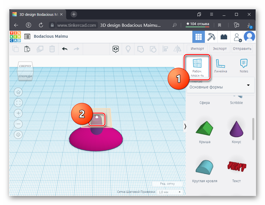
Task: Toggle 3D design grid view button
Action: coord(199,37)
